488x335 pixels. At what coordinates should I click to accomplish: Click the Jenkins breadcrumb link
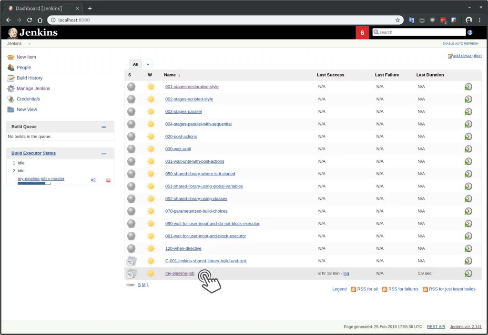click(x=14, y=43)
